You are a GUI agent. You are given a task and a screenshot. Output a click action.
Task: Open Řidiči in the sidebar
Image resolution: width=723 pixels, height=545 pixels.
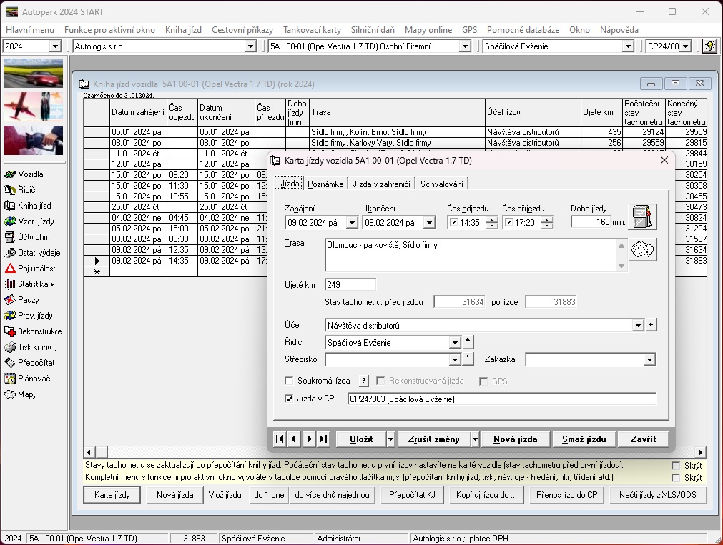pos(21,190)
